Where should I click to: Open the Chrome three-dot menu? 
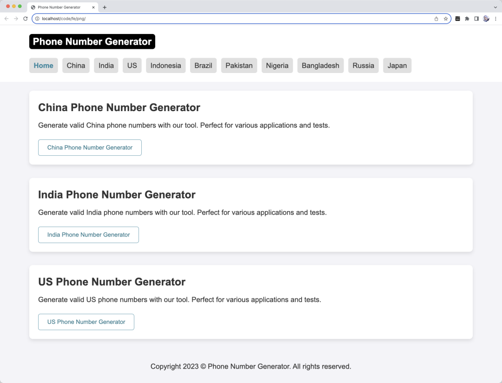495,19
